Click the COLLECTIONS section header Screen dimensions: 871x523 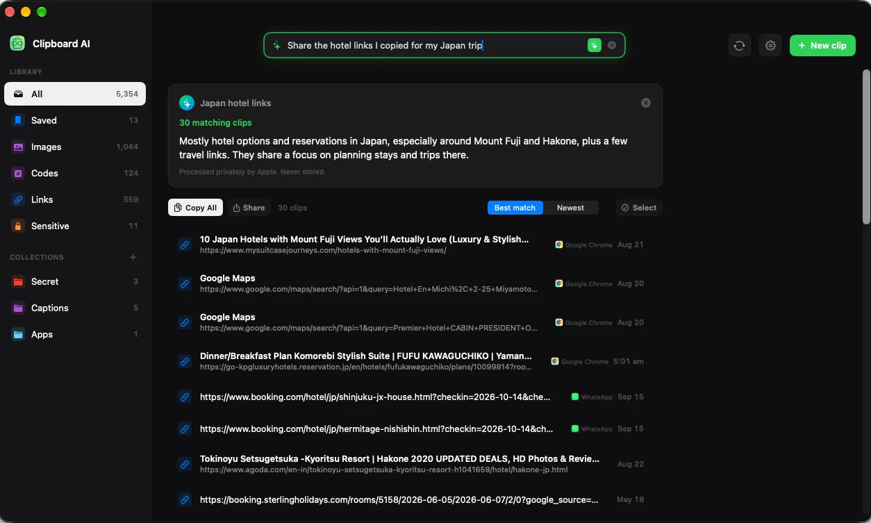(x=37, y=257)
